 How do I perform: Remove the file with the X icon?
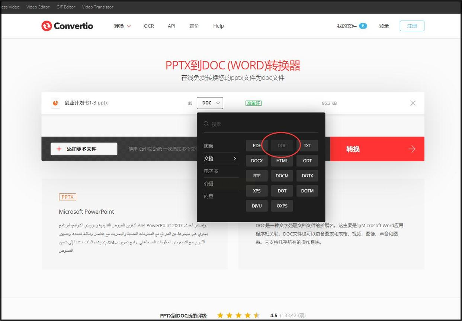click(x=413, y=103)
